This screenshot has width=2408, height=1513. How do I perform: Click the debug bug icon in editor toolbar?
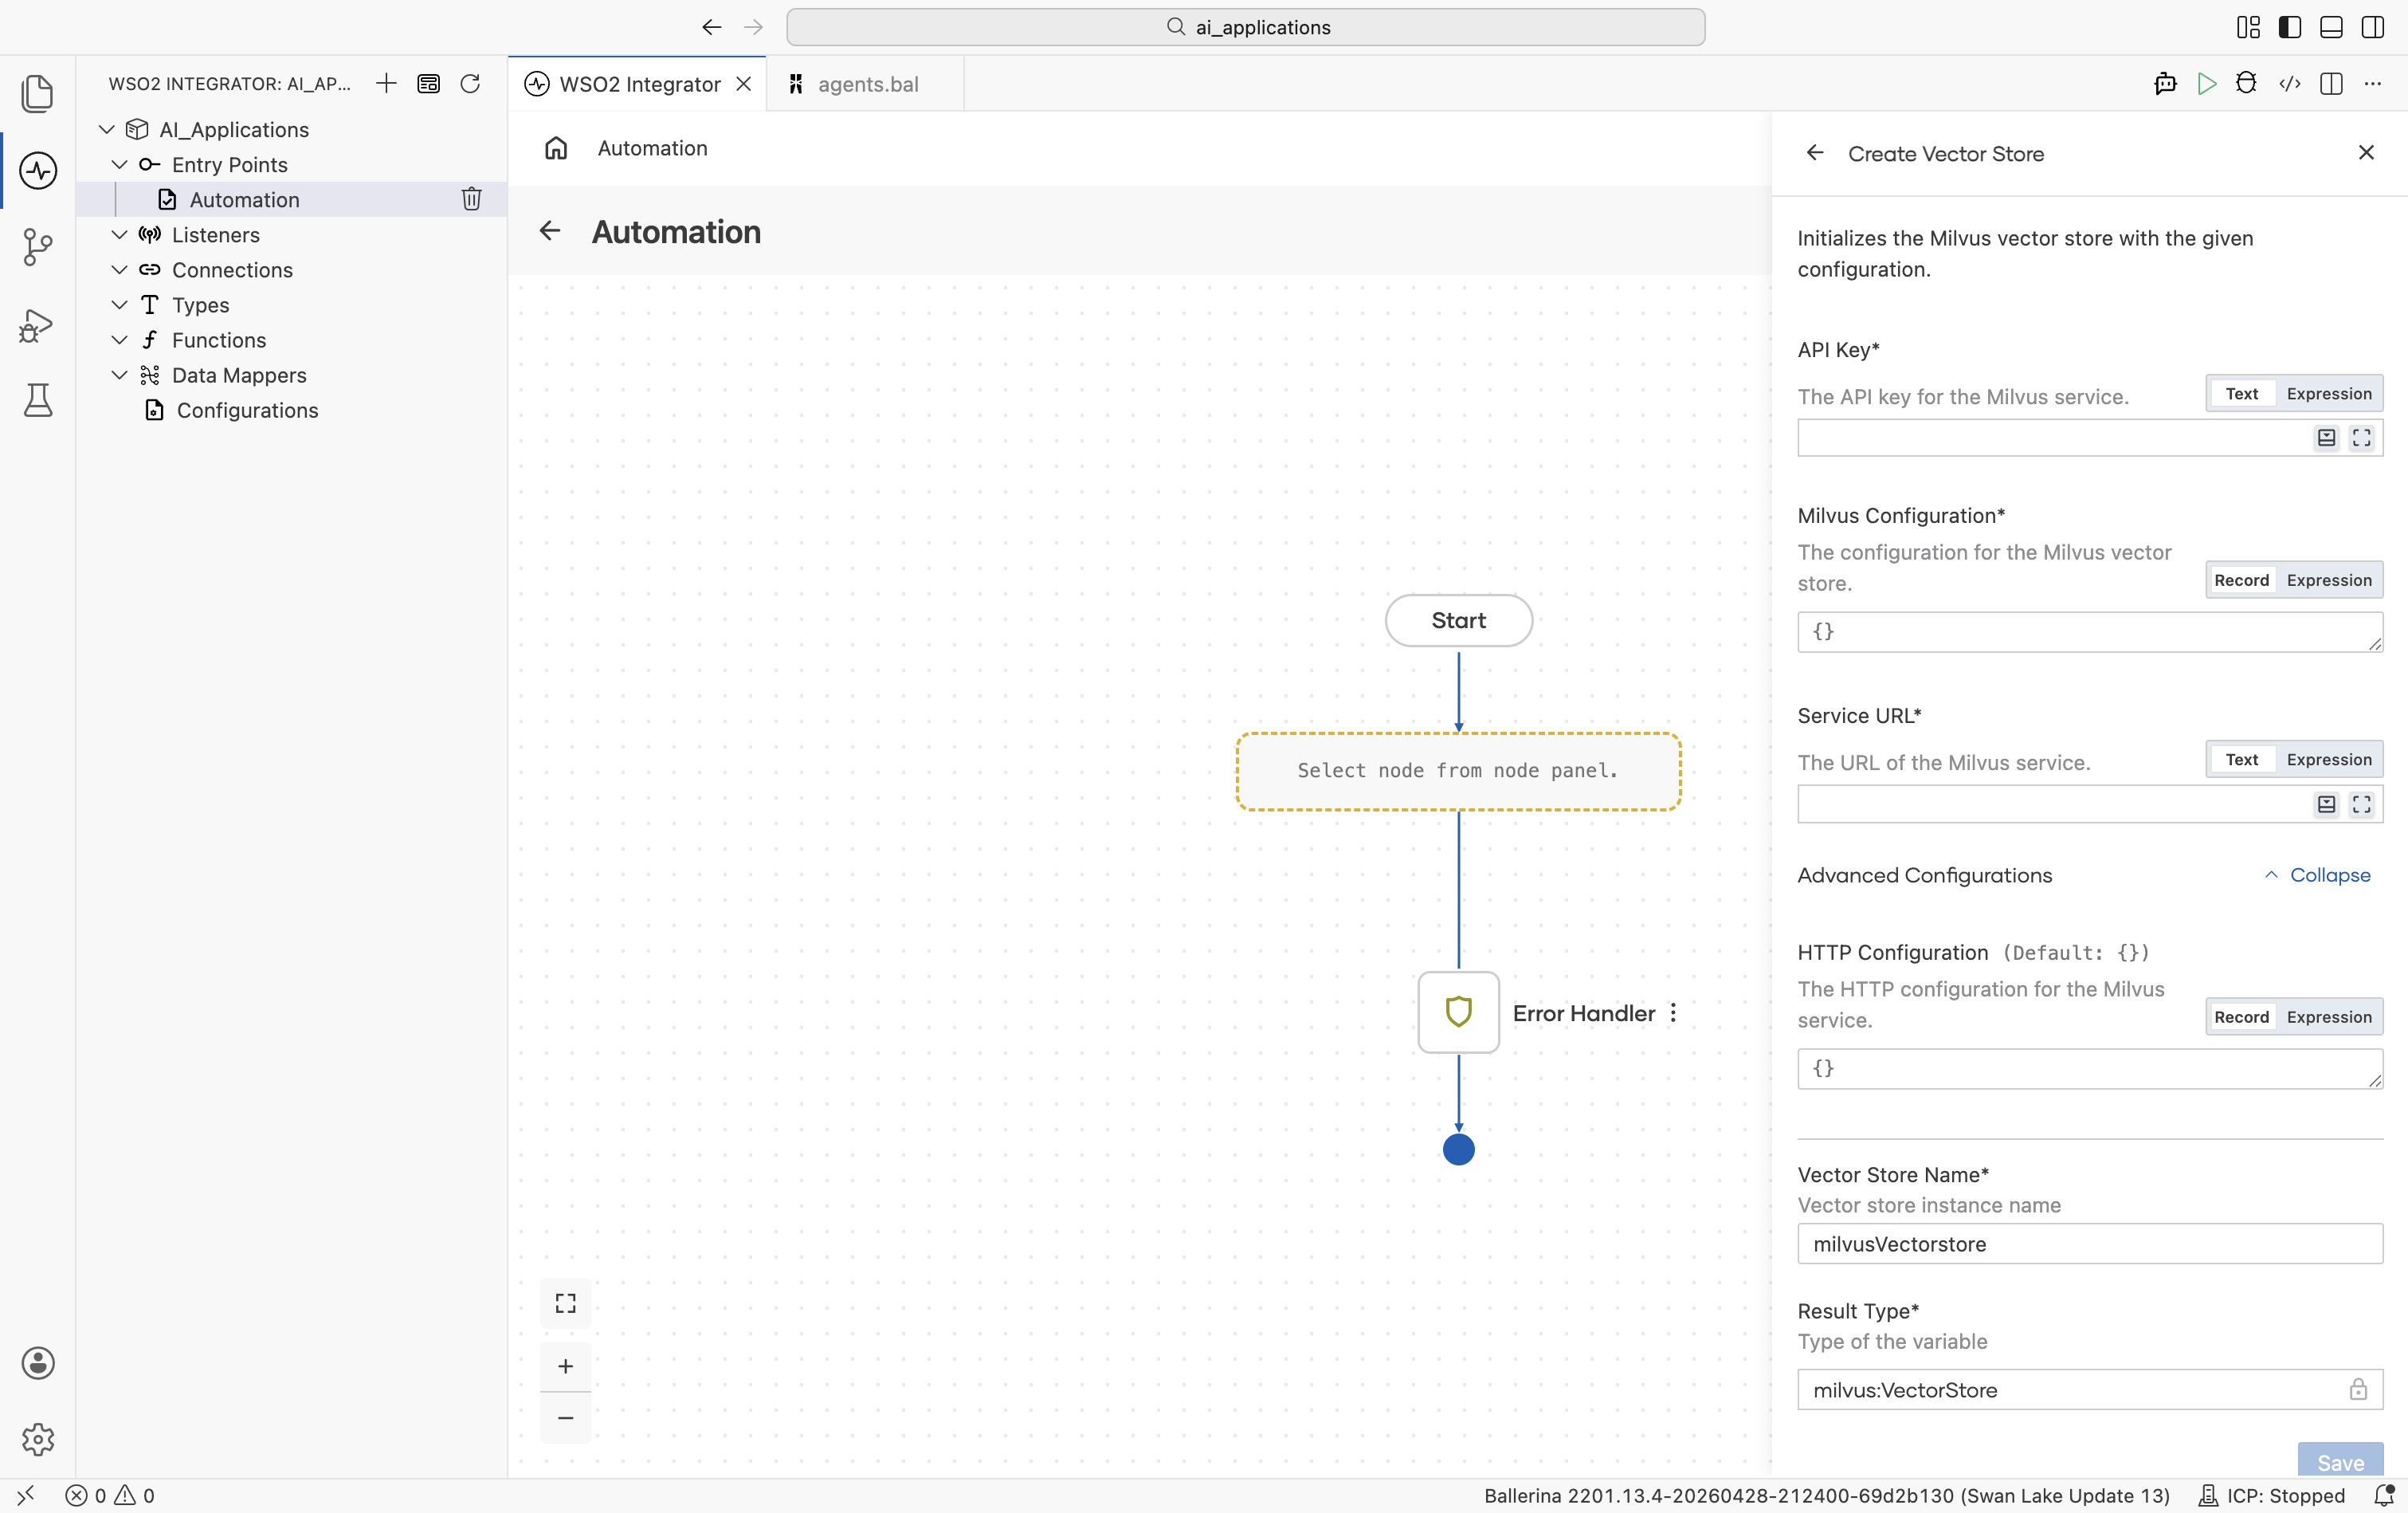click(2246, 83)
